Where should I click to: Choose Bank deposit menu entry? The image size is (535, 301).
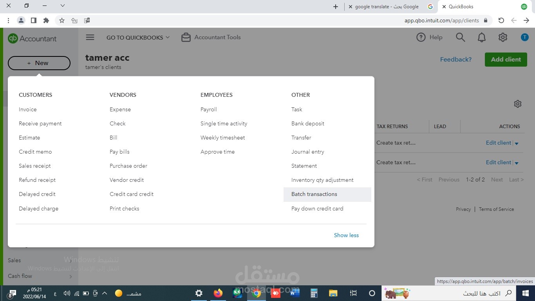pos(307,123)
